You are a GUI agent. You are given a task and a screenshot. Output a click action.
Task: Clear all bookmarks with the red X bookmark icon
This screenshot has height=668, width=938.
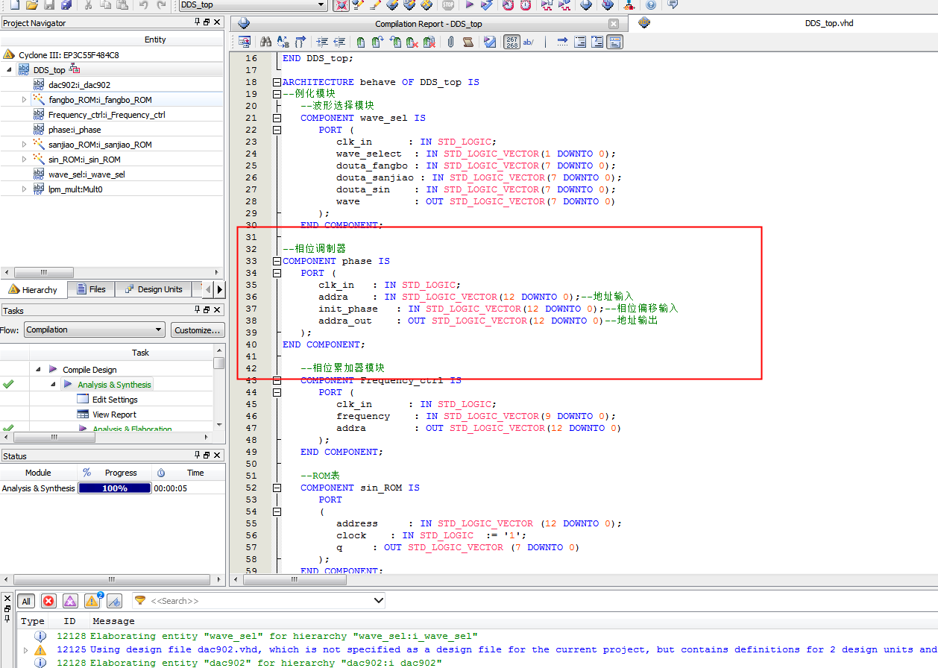[x=429, y=42]
